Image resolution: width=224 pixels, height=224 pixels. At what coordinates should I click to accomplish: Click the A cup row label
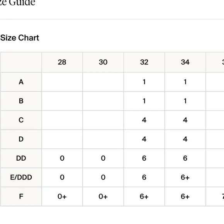[x=21, y=82]
